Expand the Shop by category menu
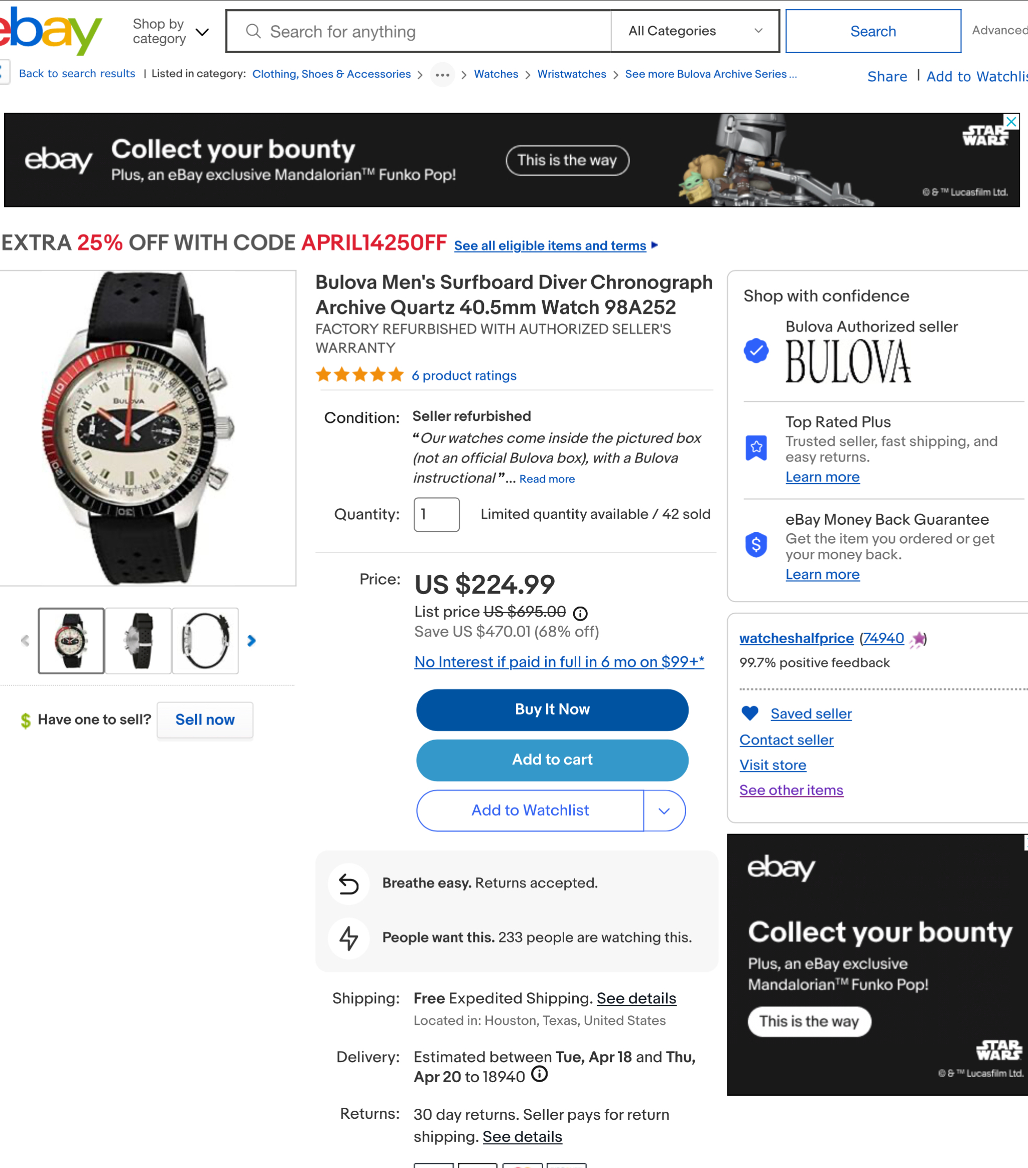Viewport: 1028px width, 1168px height. pos(170,32)
